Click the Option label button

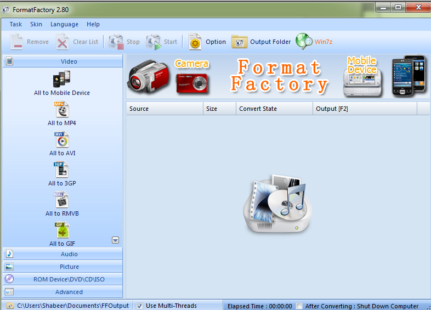click(216, 42)
